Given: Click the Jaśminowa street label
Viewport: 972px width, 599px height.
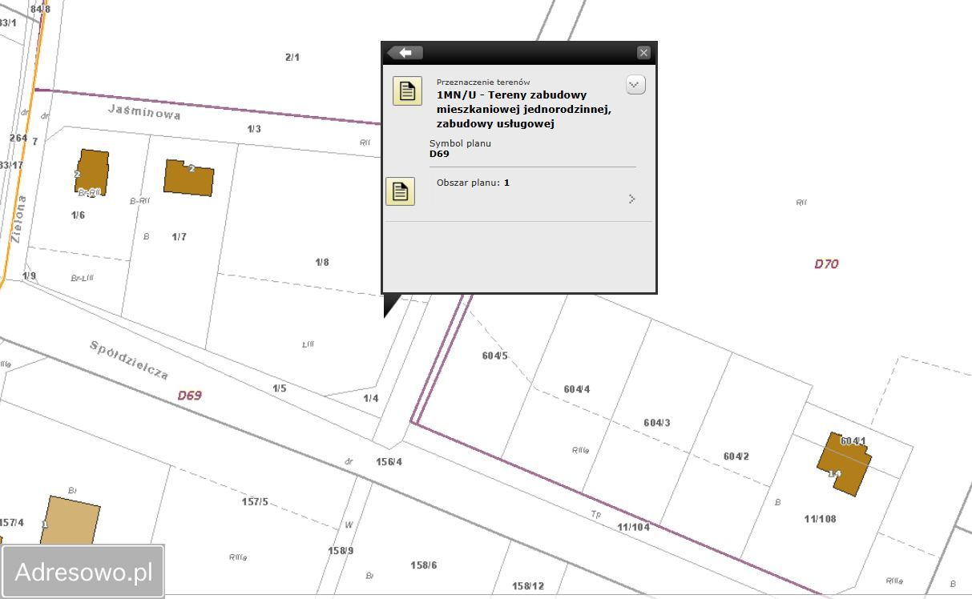Looking at the screenshot, I should tap(144, 112).
